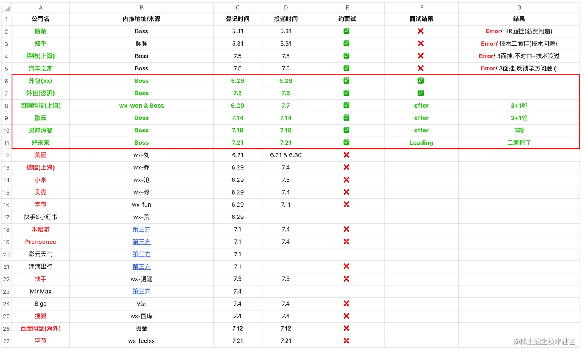The height and width of the screenshot is (355, 585).
Task: Select cell 7.11 in row 16
Action: click(286, 205)
